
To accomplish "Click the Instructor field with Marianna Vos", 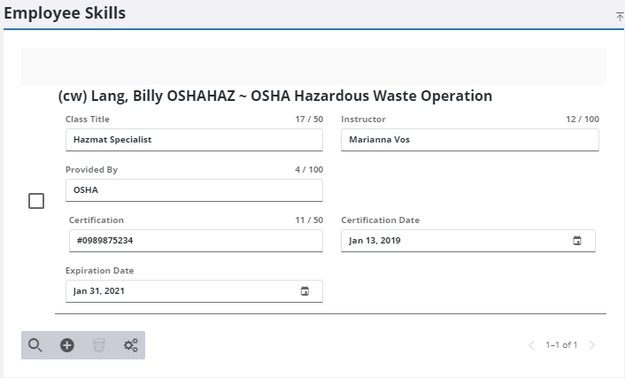I will 469,140.
